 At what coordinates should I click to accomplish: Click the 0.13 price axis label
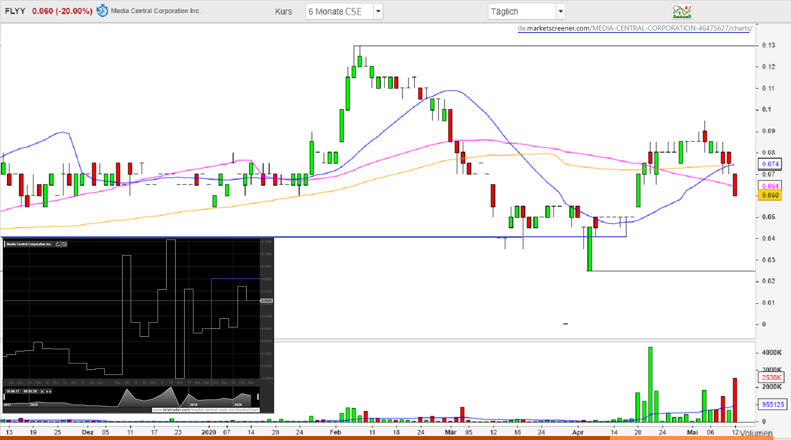768,45
